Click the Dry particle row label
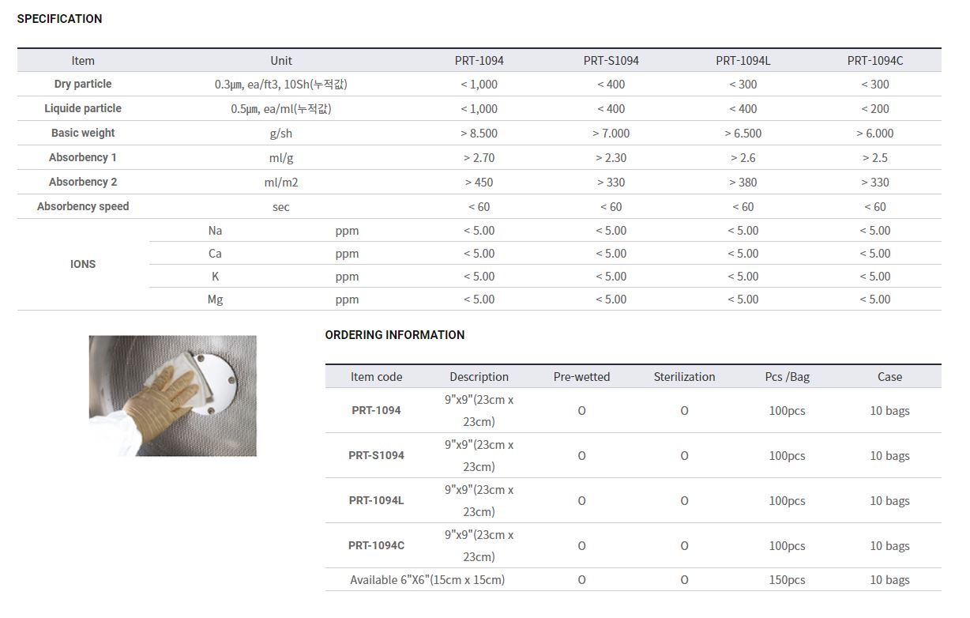Image resolution: width=970 pixels, height=618 pixels. [83, 84]
